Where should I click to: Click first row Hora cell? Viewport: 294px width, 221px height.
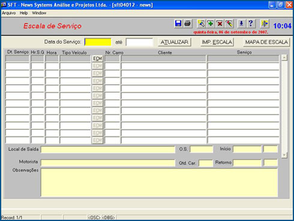[x=52, y=58]
